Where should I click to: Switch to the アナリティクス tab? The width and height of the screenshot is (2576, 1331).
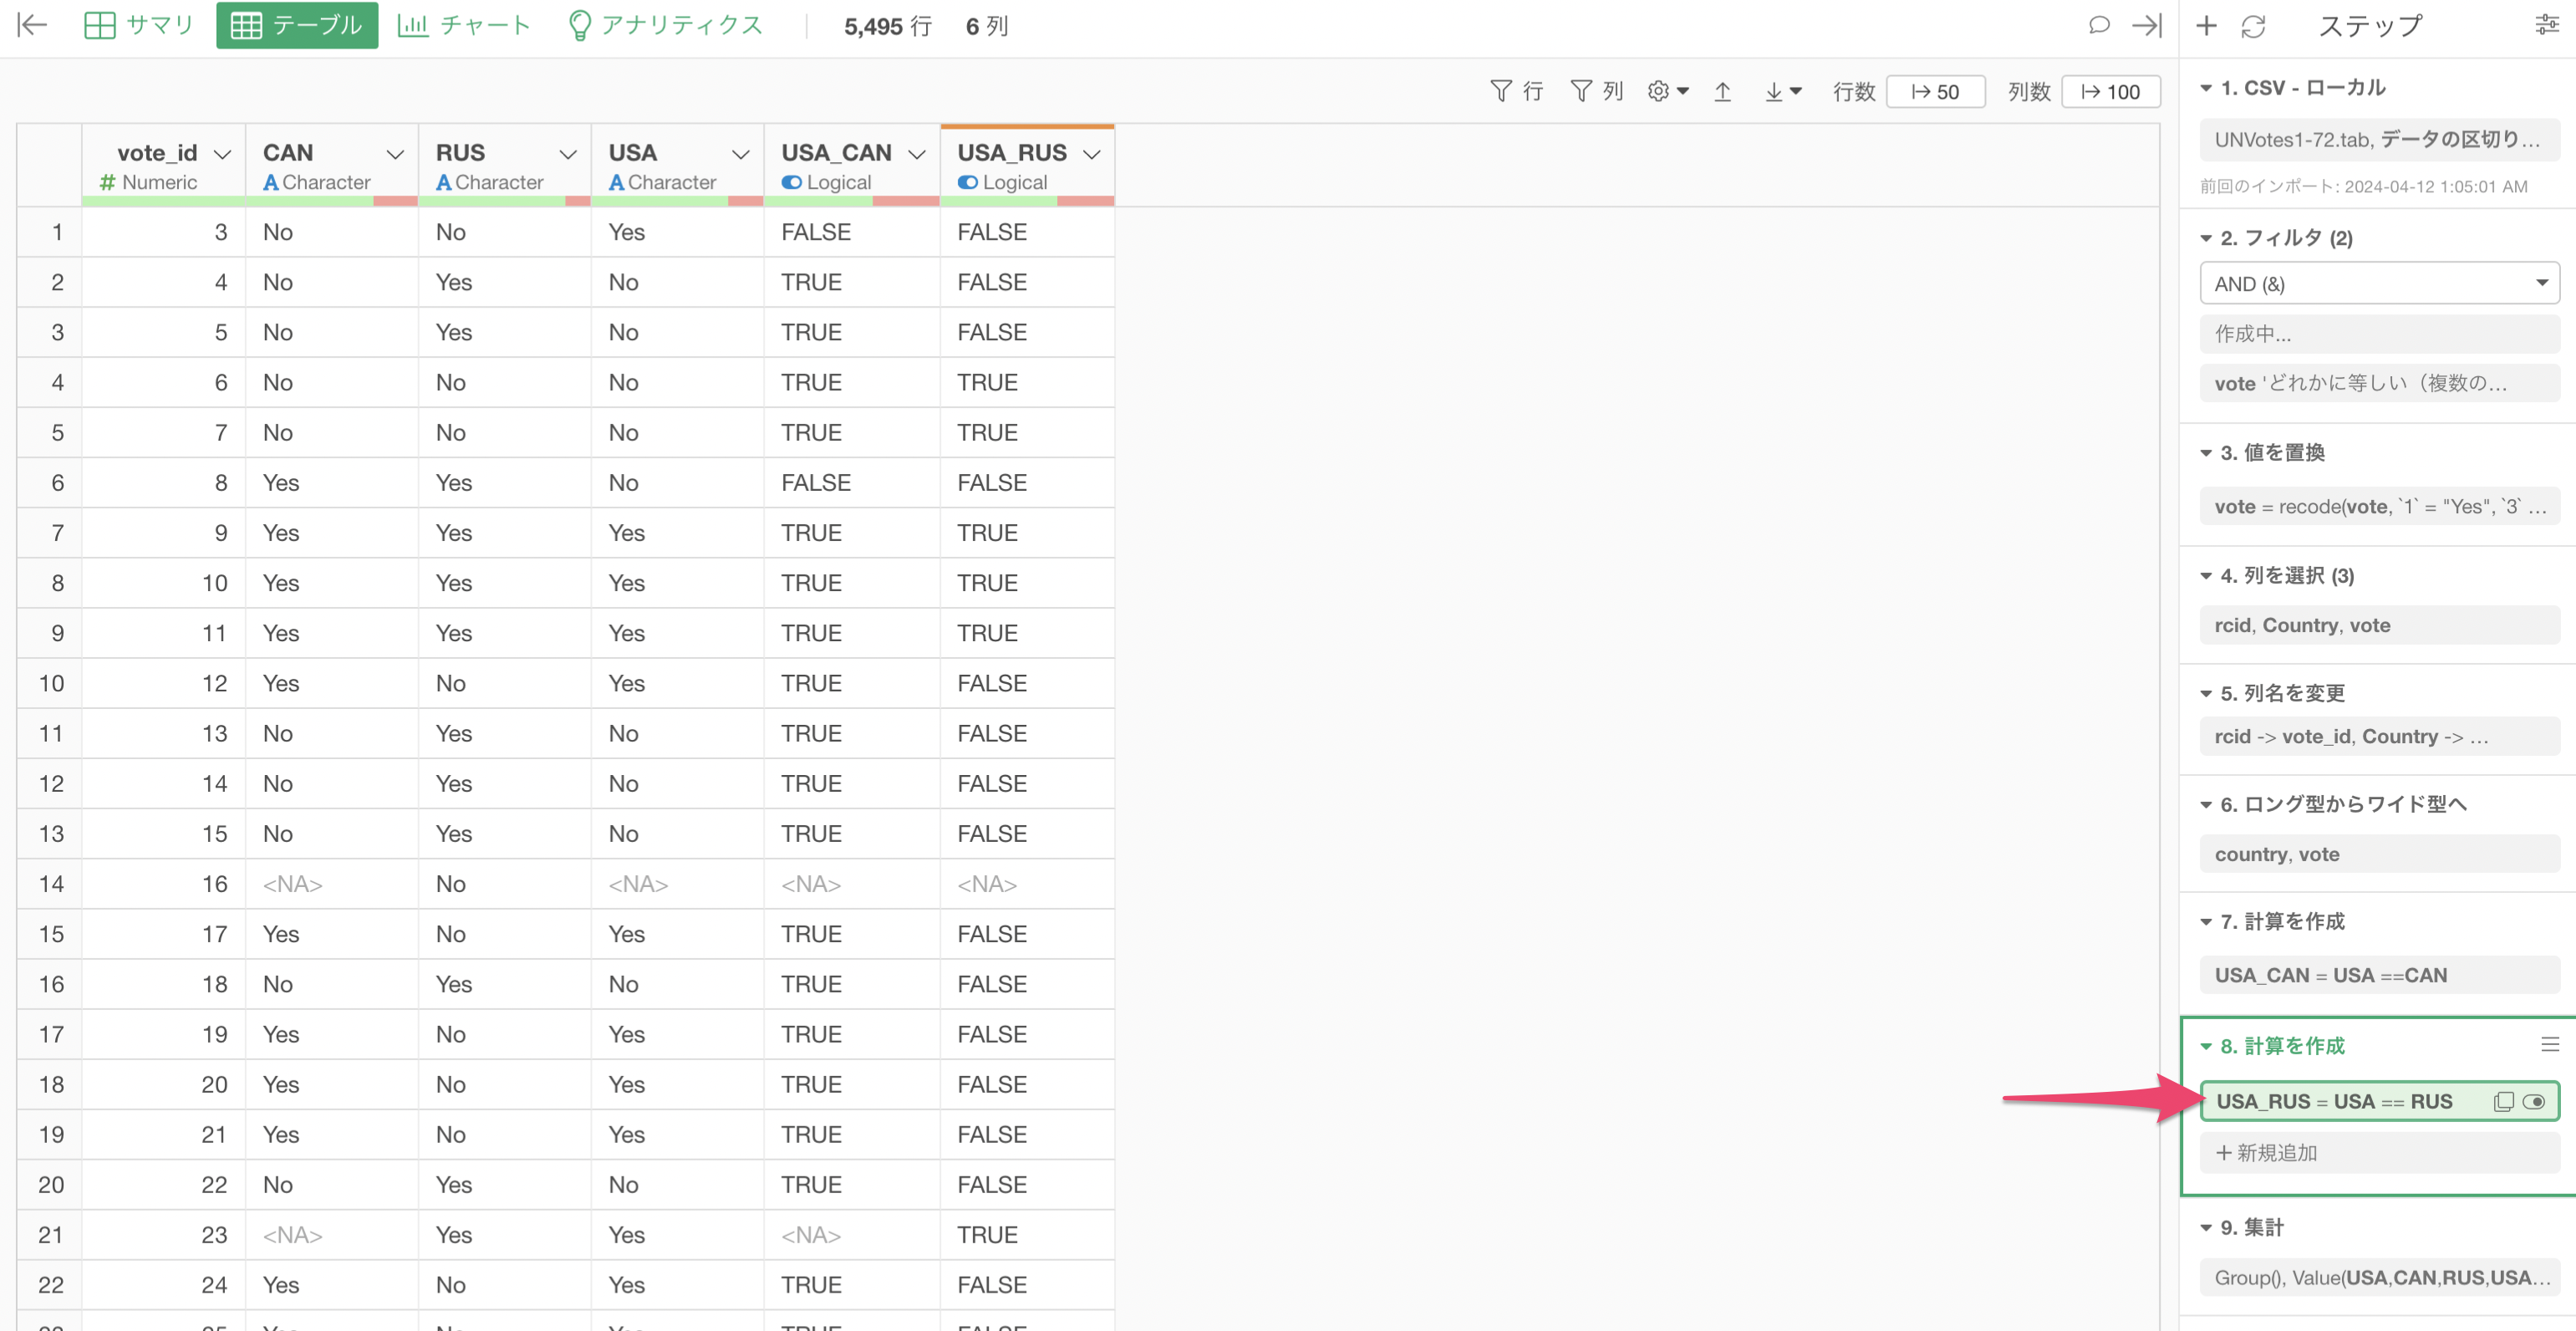tap(665, 25)
